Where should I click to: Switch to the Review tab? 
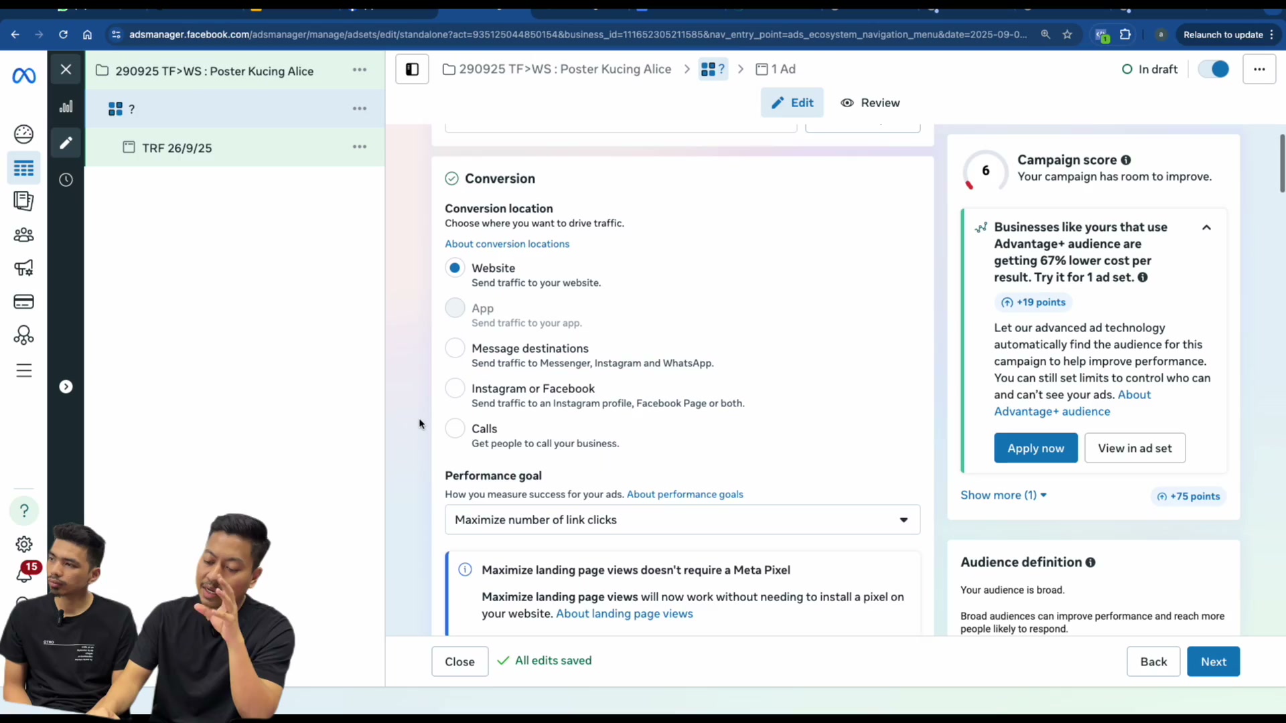(x=870, y=102)
